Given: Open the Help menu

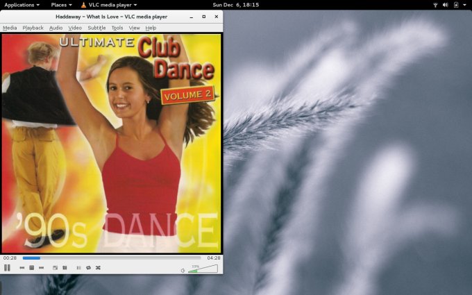Looking at the screenshot, I should [151, 28].
